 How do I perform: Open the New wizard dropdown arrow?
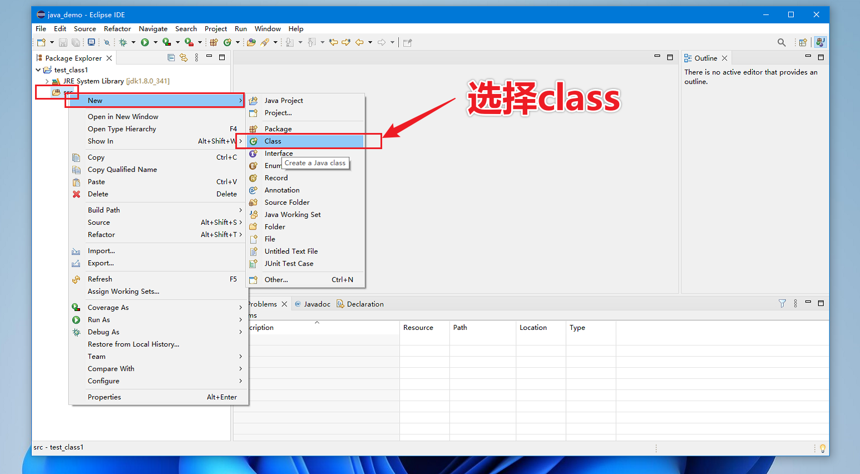click(x=52, y=42)
